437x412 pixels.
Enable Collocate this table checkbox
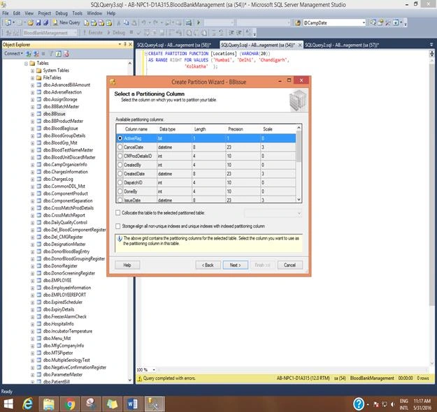tap(118, 213)
